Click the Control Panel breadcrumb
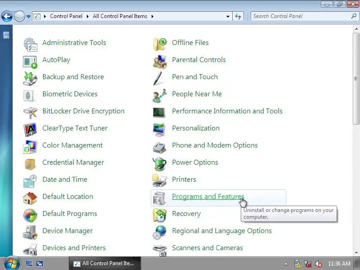Screen dimensions: 360x270 tap(66, 16)
